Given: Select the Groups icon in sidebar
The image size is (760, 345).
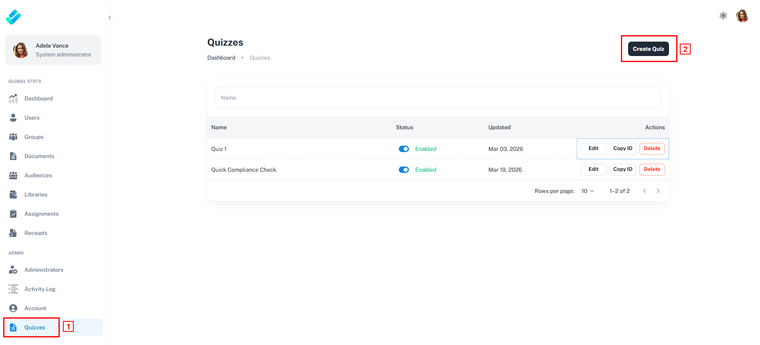Looking at the screenshot, I should coord(13,137).
